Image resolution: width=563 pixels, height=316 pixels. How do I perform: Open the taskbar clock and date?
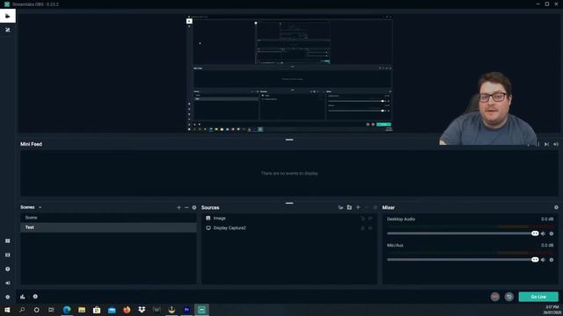point(552,310)
